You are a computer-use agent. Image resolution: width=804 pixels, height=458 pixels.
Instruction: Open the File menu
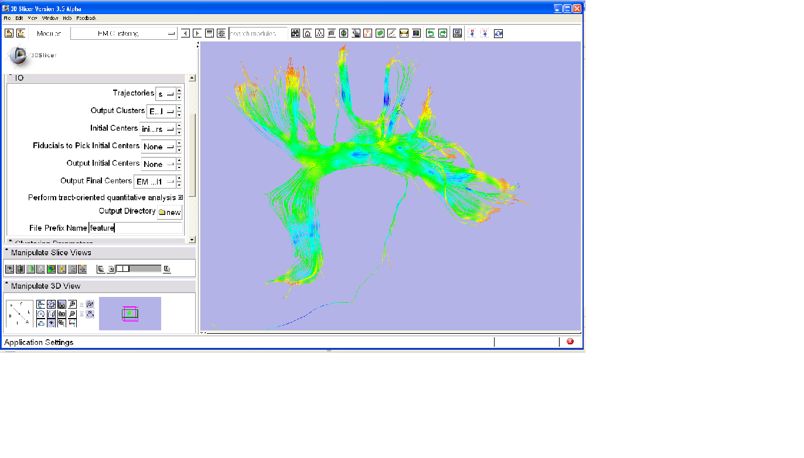(8, 18)
